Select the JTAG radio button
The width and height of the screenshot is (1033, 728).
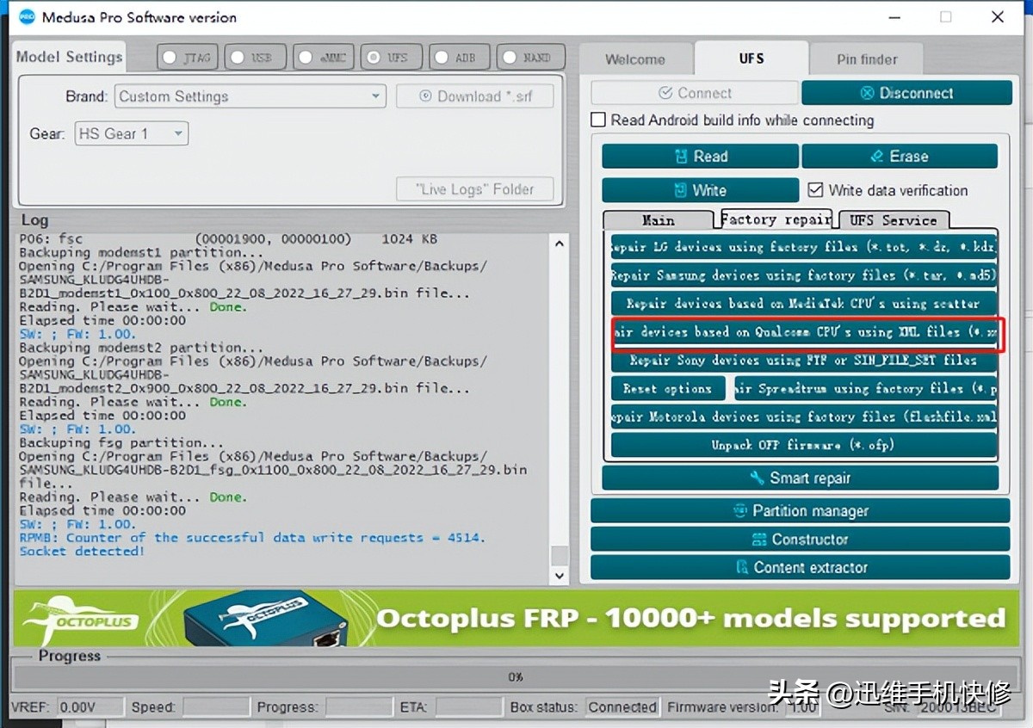tap(170, 58)
